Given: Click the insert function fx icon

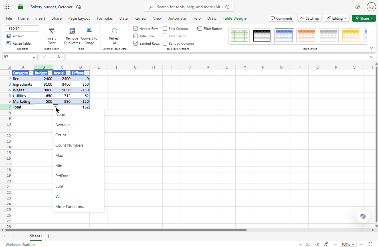Looking at the screenshot, I should pos(59,57).
